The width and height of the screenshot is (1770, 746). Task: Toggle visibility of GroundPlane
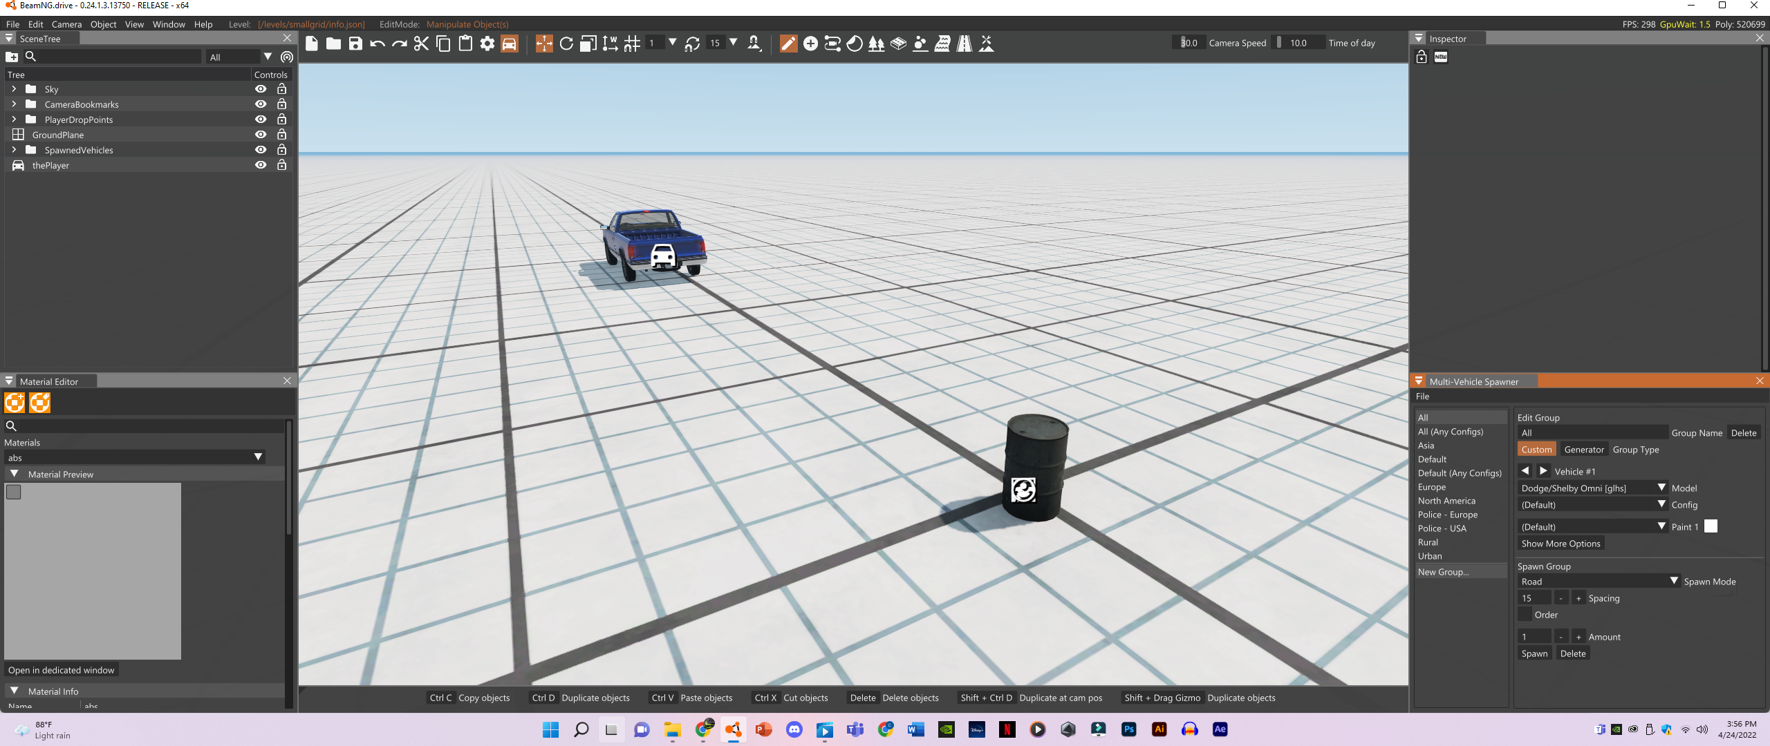point(261,135)
